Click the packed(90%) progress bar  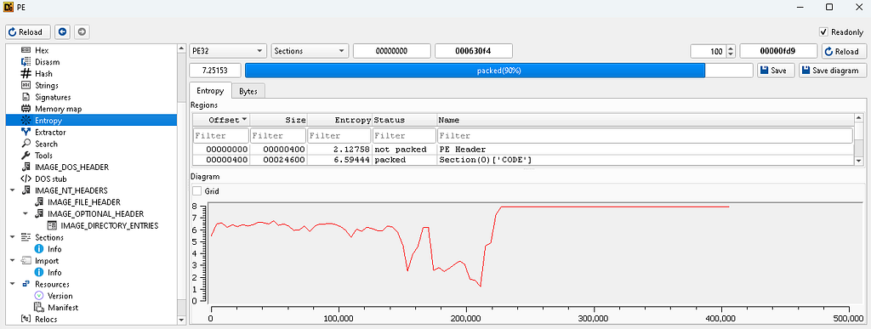[x=498, y=71]
